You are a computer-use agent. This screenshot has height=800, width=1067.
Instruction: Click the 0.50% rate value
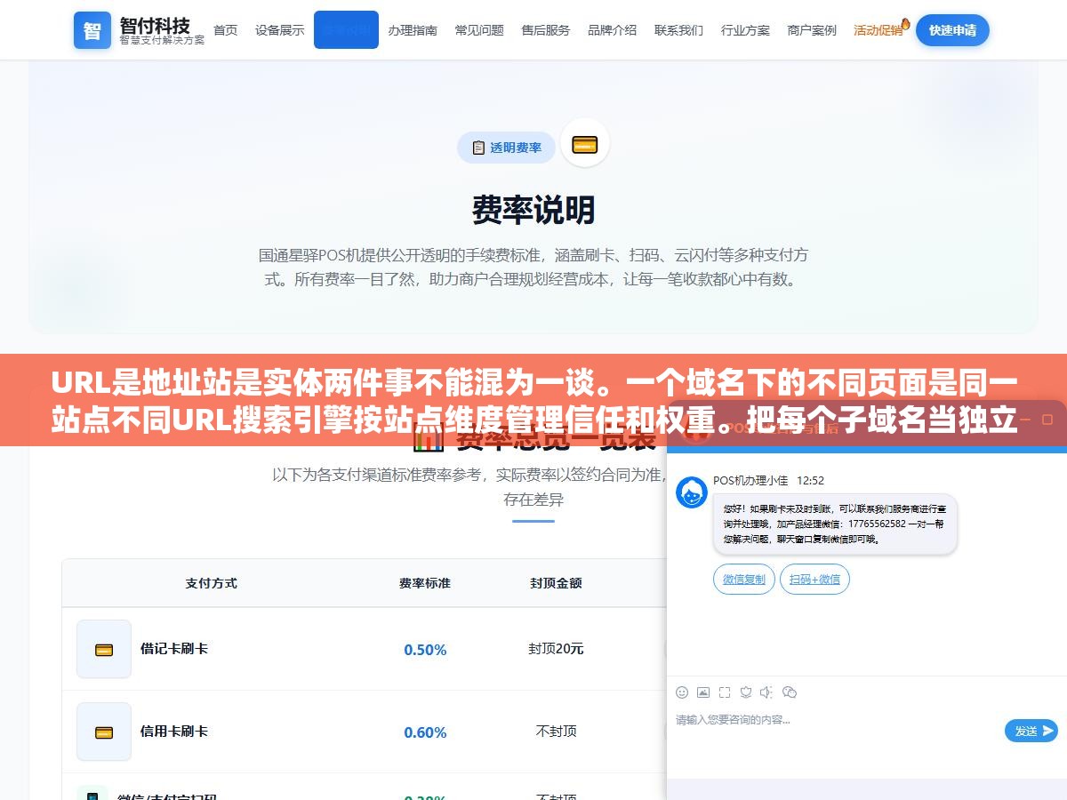click(425, 650)
